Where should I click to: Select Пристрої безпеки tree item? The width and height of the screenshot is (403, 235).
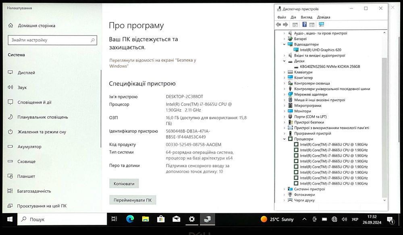click(x=309, y=123)
